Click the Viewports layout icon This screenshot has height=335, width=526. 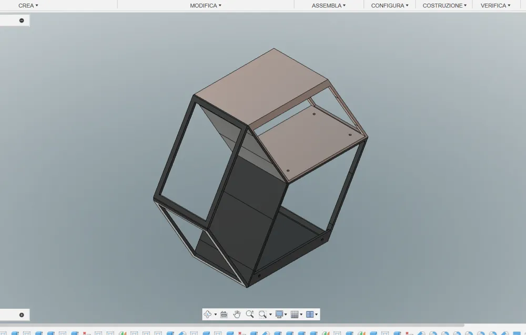pyautogui.click(x=310, y=314)
